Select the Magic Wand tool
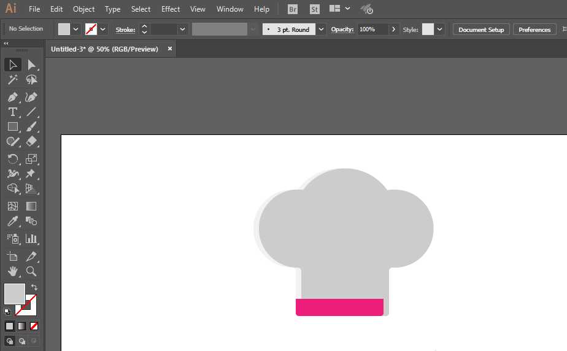The image size is (567, 351). point(13,80)
